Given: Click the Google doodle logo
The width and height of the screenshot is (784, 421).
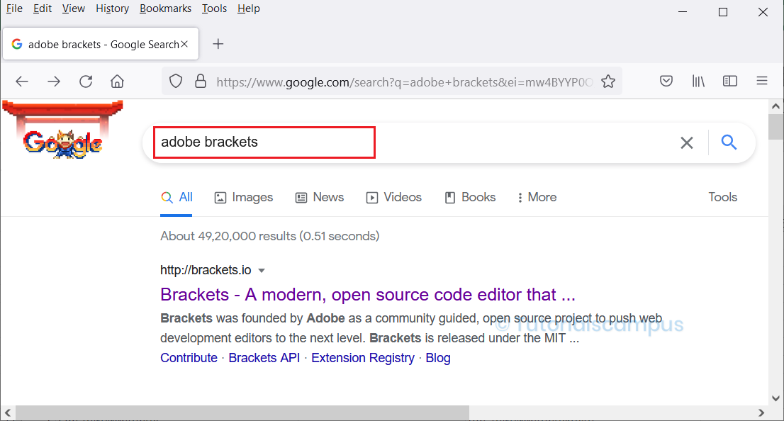Looking at the screenshot, I should [62, 131].
